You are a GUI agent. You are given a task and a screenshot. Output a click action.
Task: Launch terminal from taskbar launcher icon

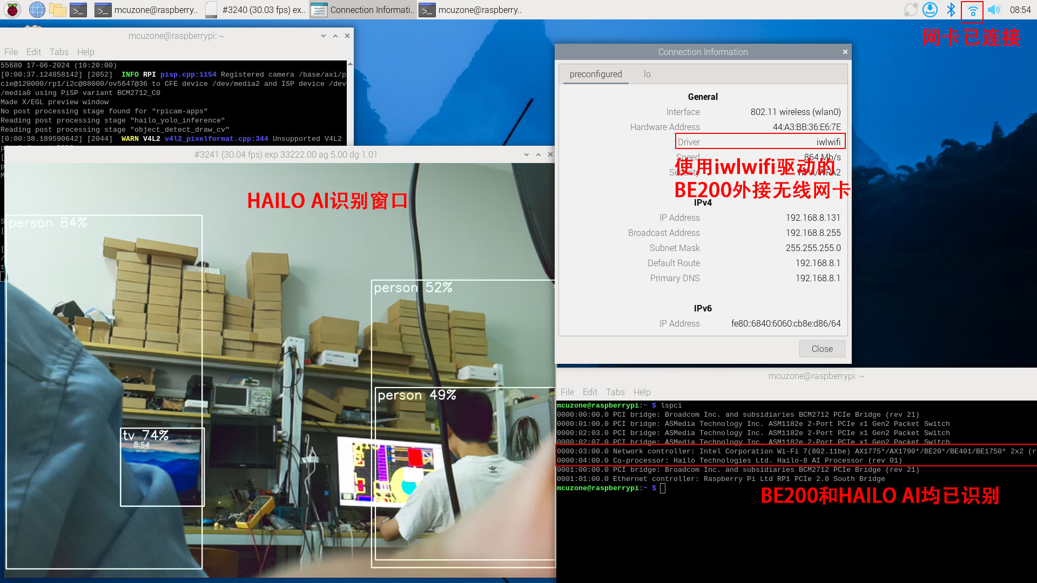78,10
